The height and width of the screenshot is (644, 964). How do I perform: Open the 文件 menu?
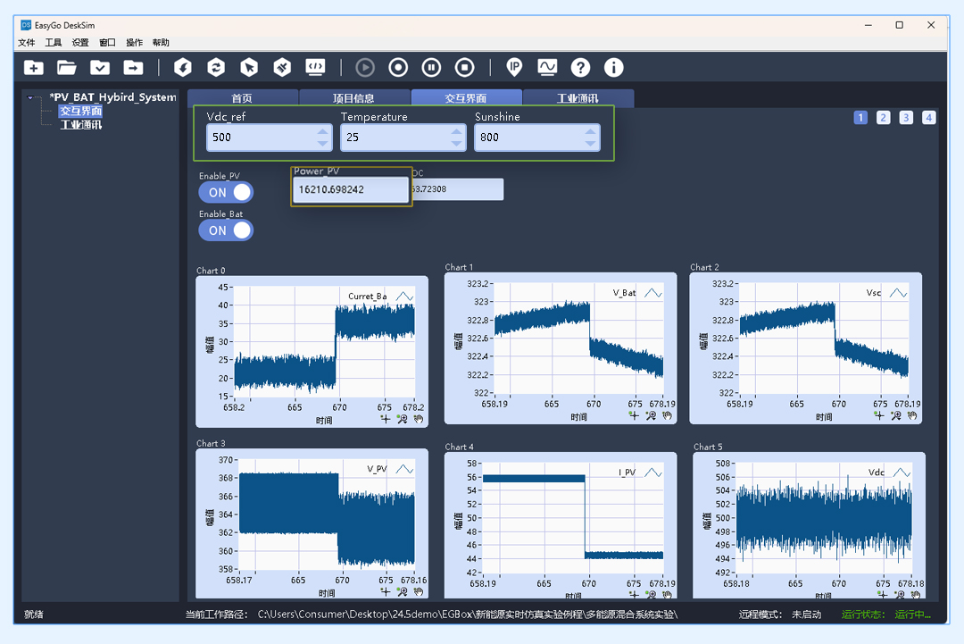click(x=27, y=43)
